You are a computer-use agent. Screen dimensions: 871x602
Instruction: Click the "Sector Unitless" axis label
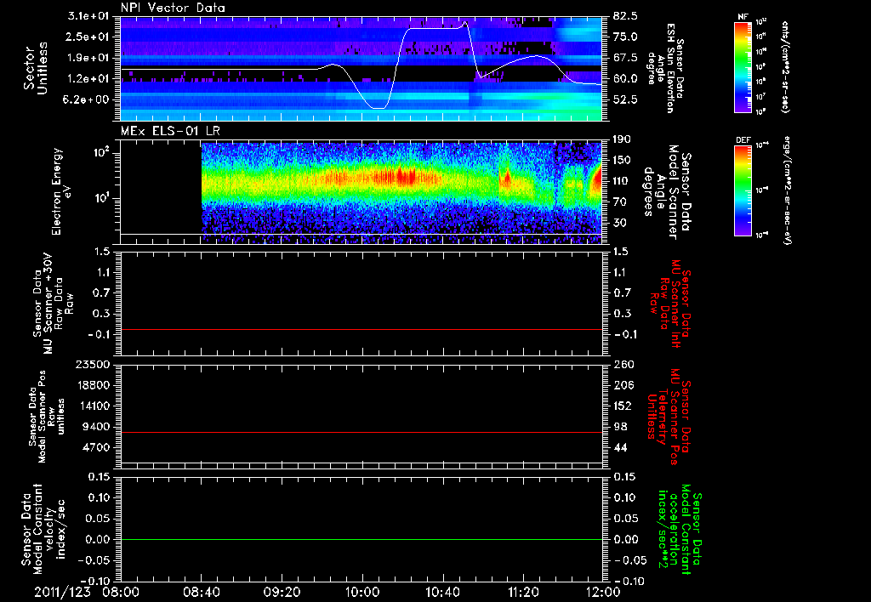[x=36, y=68]
